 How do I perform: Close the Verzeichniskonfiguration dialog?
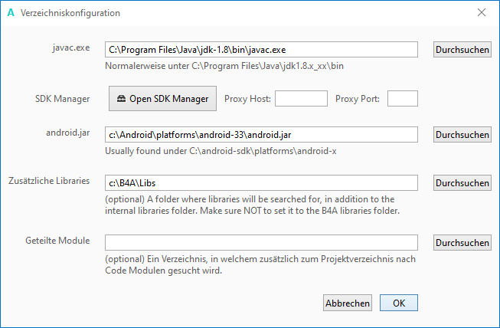coord(482,13)
